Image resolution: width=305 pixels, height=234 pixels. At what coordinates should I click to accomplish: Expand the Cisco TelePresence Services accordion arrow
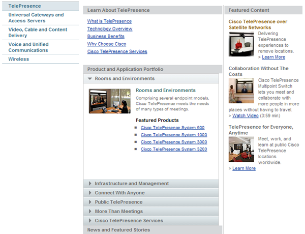(x=90, y=221)
